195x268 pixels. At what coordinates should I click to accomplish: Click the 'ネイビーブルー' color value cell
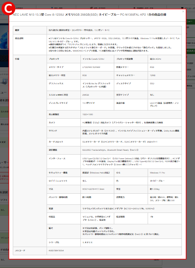pos(157,181)
